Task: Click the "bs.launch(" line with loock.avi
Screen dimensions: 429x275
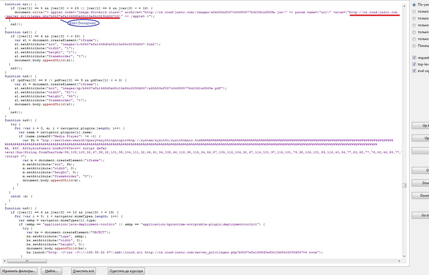Action: [175, 252]
